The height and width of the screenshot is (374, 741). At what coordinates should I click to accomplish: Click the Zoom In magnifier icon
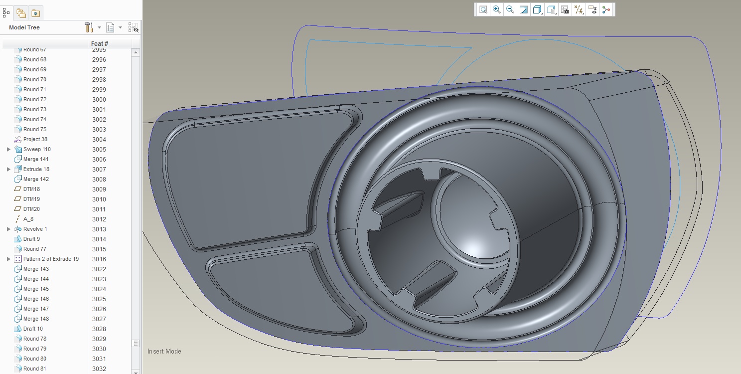tap(497, 9)
